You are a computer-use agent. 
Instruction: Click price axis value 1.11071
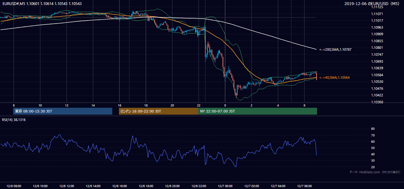coord(377,14)
